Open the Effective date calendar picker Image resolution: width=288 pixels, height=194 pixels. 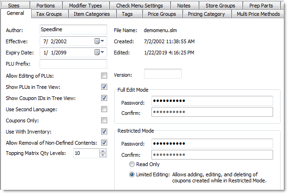(x=99, y=41)
